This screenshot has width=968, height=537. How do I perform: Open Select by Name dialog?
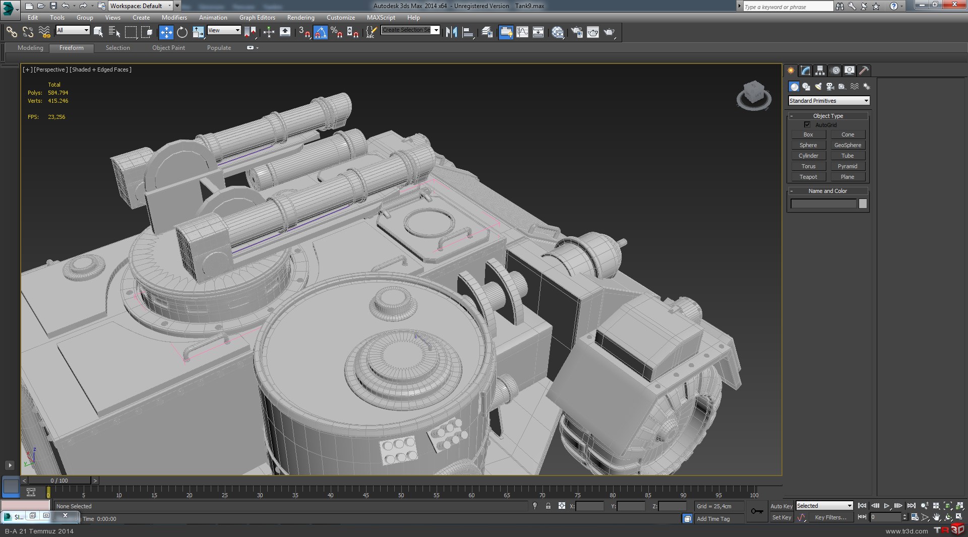pyautogui.click(x=114, y=32)
